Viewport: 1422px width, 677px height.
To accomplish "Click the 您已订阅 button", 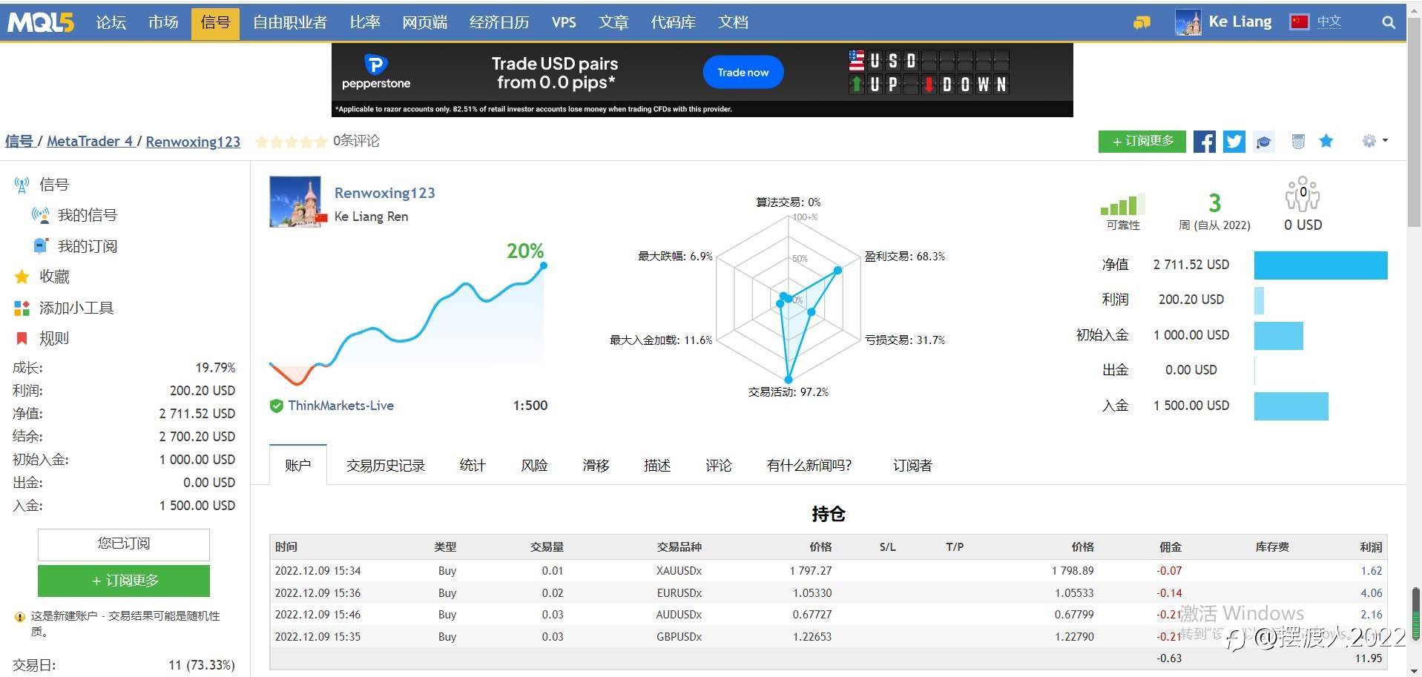I will tap(124, 544).
